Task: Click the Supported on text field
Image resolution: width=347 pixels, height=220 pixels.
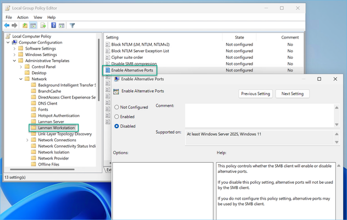Action: click(x=260, y=137)
